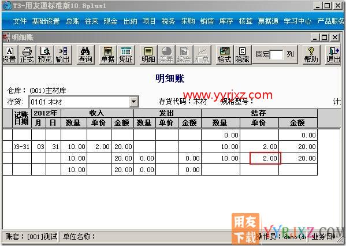Click the 单位名称 status bar entry

click(x=79, y=237)
